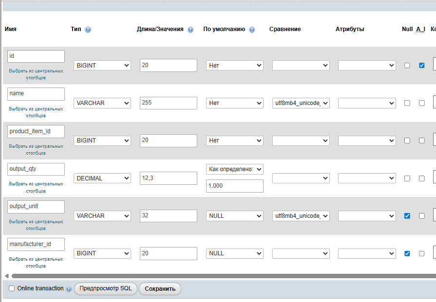Click the default value field containing 1.000
The height and width of the screenshot is (302, 436).
(234, 186)
